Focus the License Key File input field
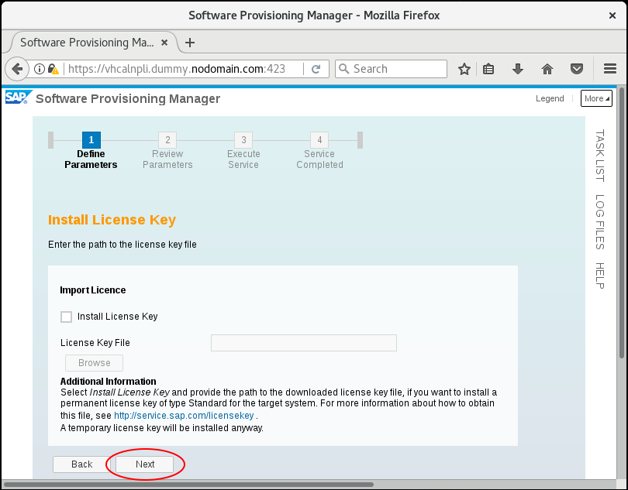 [x=304, y=343]
